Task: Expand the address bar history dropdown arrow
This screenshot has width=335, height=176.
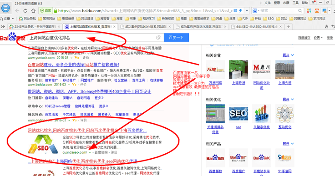Action: coord(247,10)
